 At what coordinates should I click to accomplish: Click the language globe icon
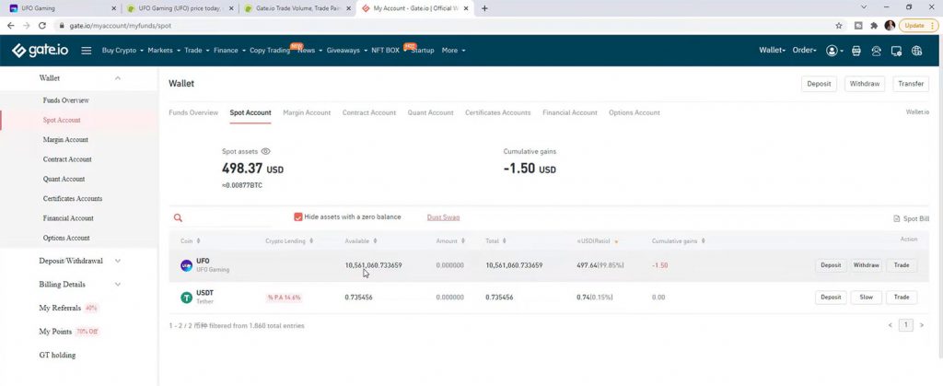(916, 51)
